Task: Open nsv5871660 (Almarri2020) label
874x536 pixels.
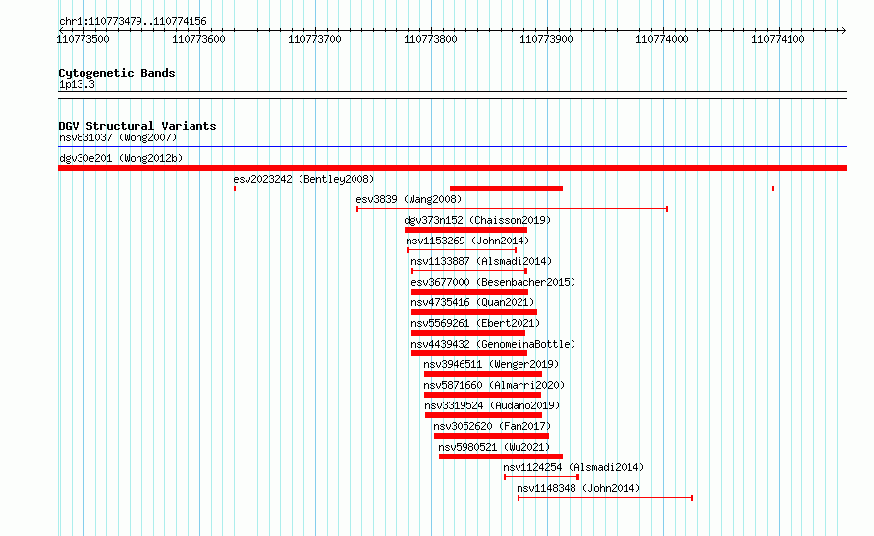Action: pos(494,385)
